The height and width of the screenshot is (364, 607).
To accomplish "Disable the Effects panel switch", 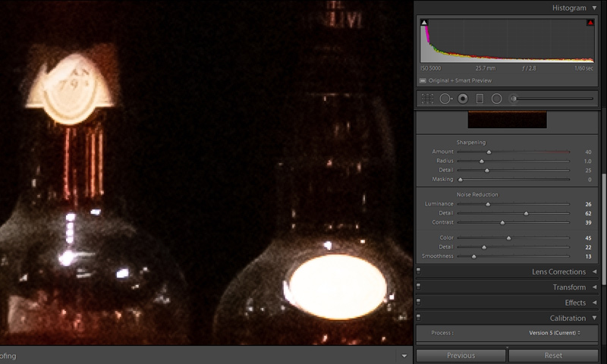I will [418, 303].
